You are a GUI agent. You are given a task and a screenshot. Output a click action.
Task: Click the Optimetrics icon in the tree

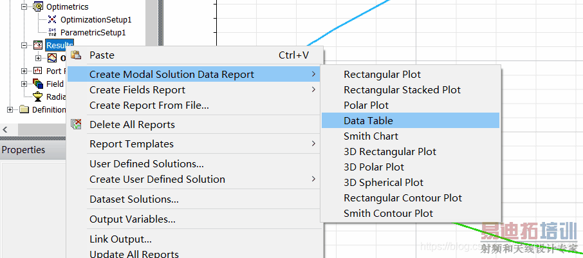pos(37,7)
